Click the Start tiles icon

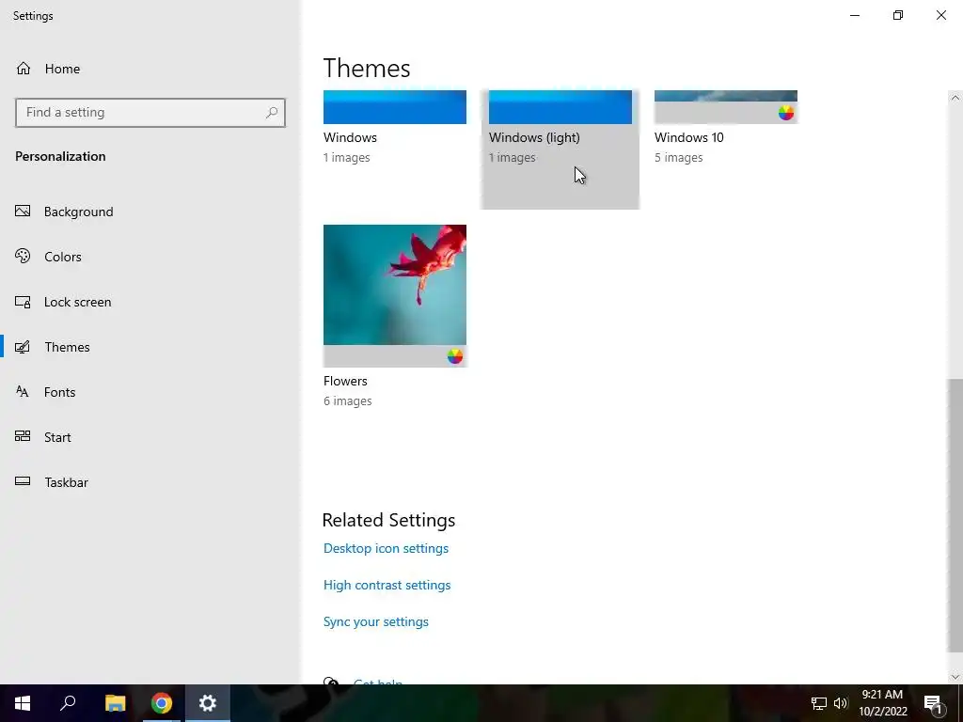23,436
